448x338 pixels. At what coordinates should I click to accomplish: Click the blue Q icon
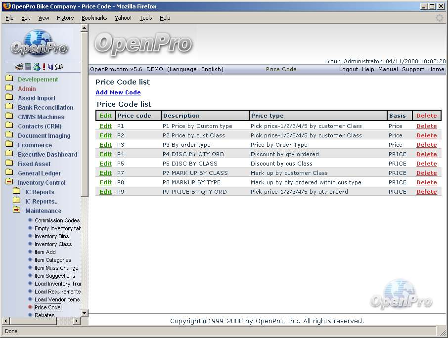click(x=50, y=67)
